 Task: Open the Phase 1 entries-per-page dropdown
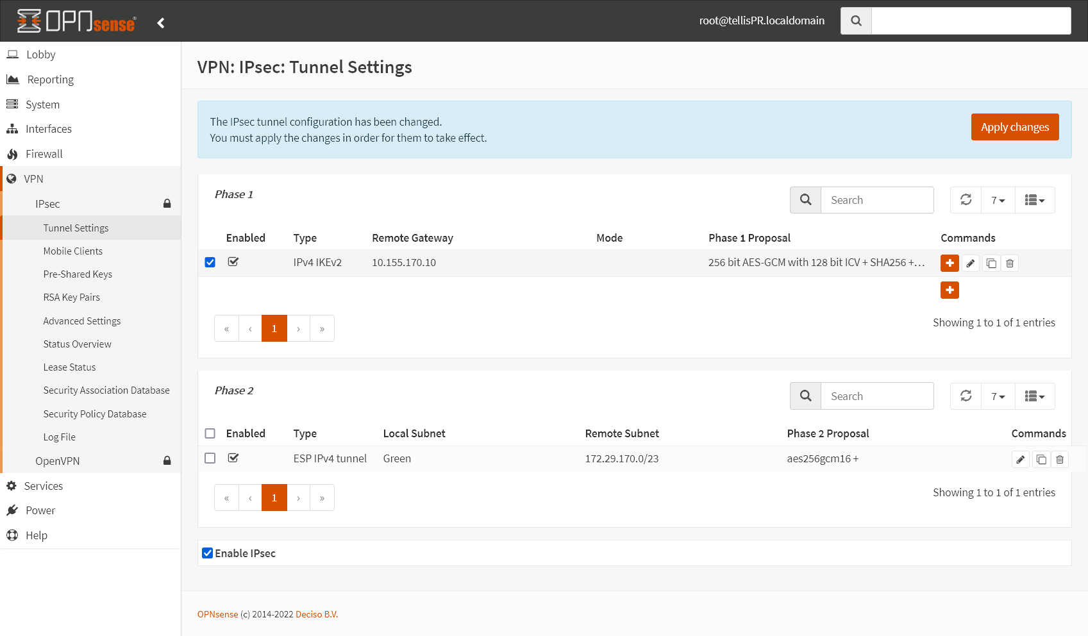(x=998, y=200)
